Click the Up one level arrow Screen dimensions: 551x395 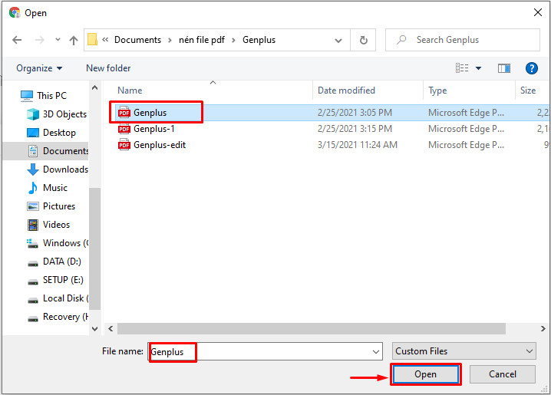pos(74,40)
